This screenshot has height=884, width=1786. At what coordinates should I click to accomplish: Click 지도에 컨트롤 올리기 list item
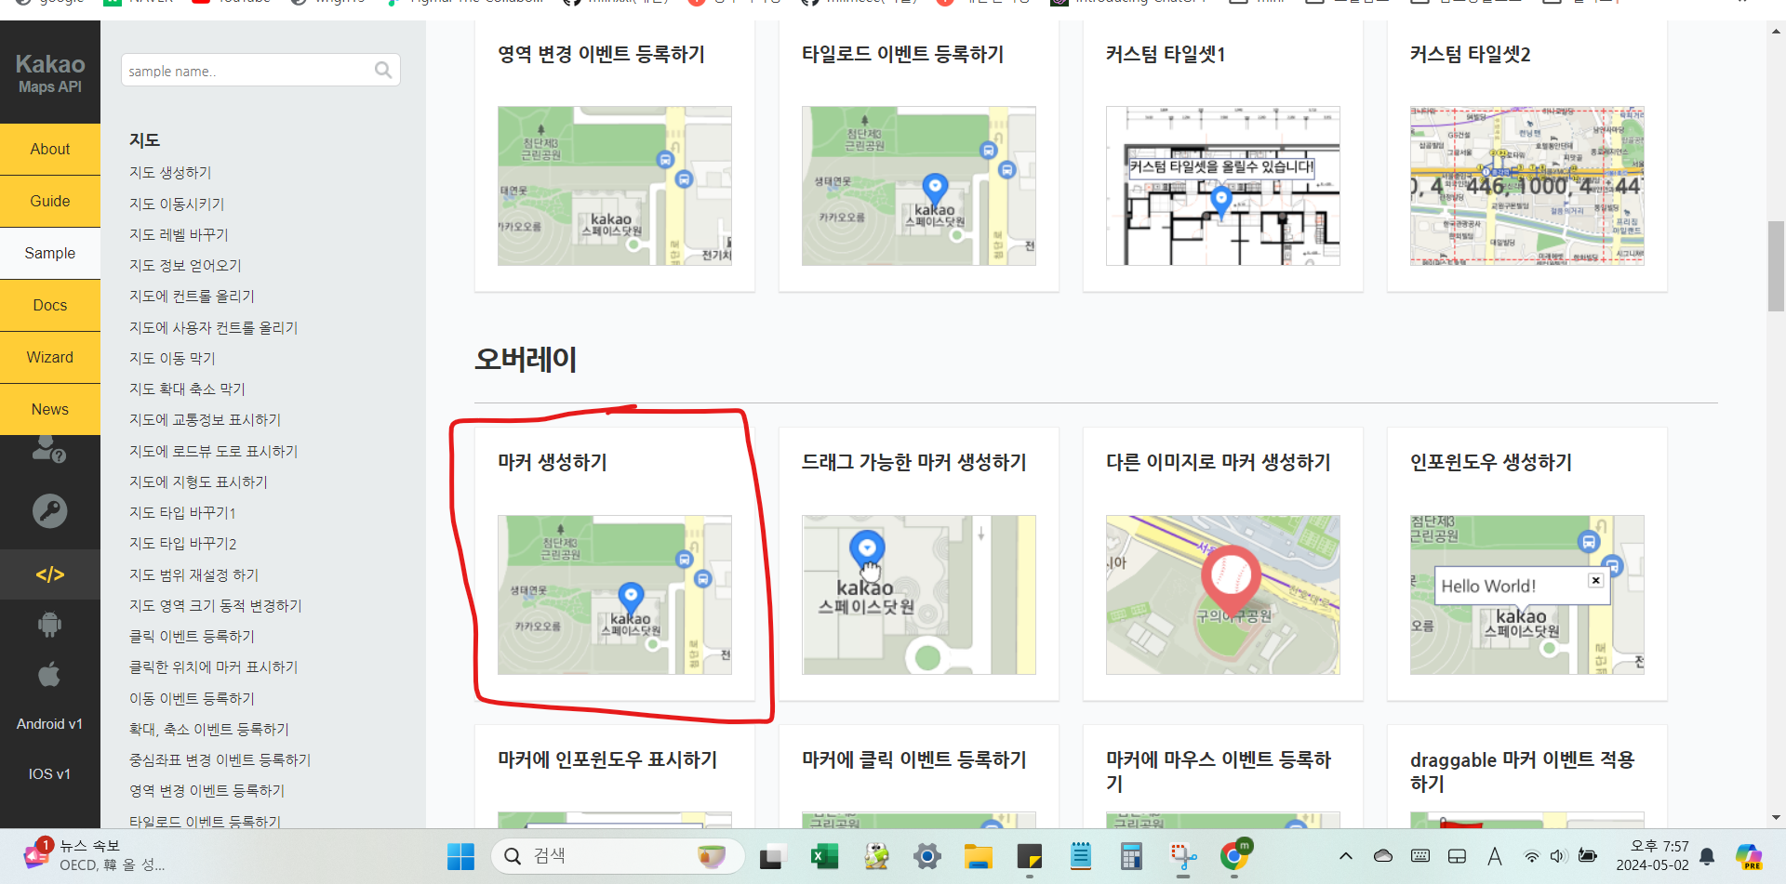click(192, 296)
